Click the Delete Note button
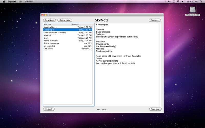Screen dimensions: 205x128 click(65, 20)
